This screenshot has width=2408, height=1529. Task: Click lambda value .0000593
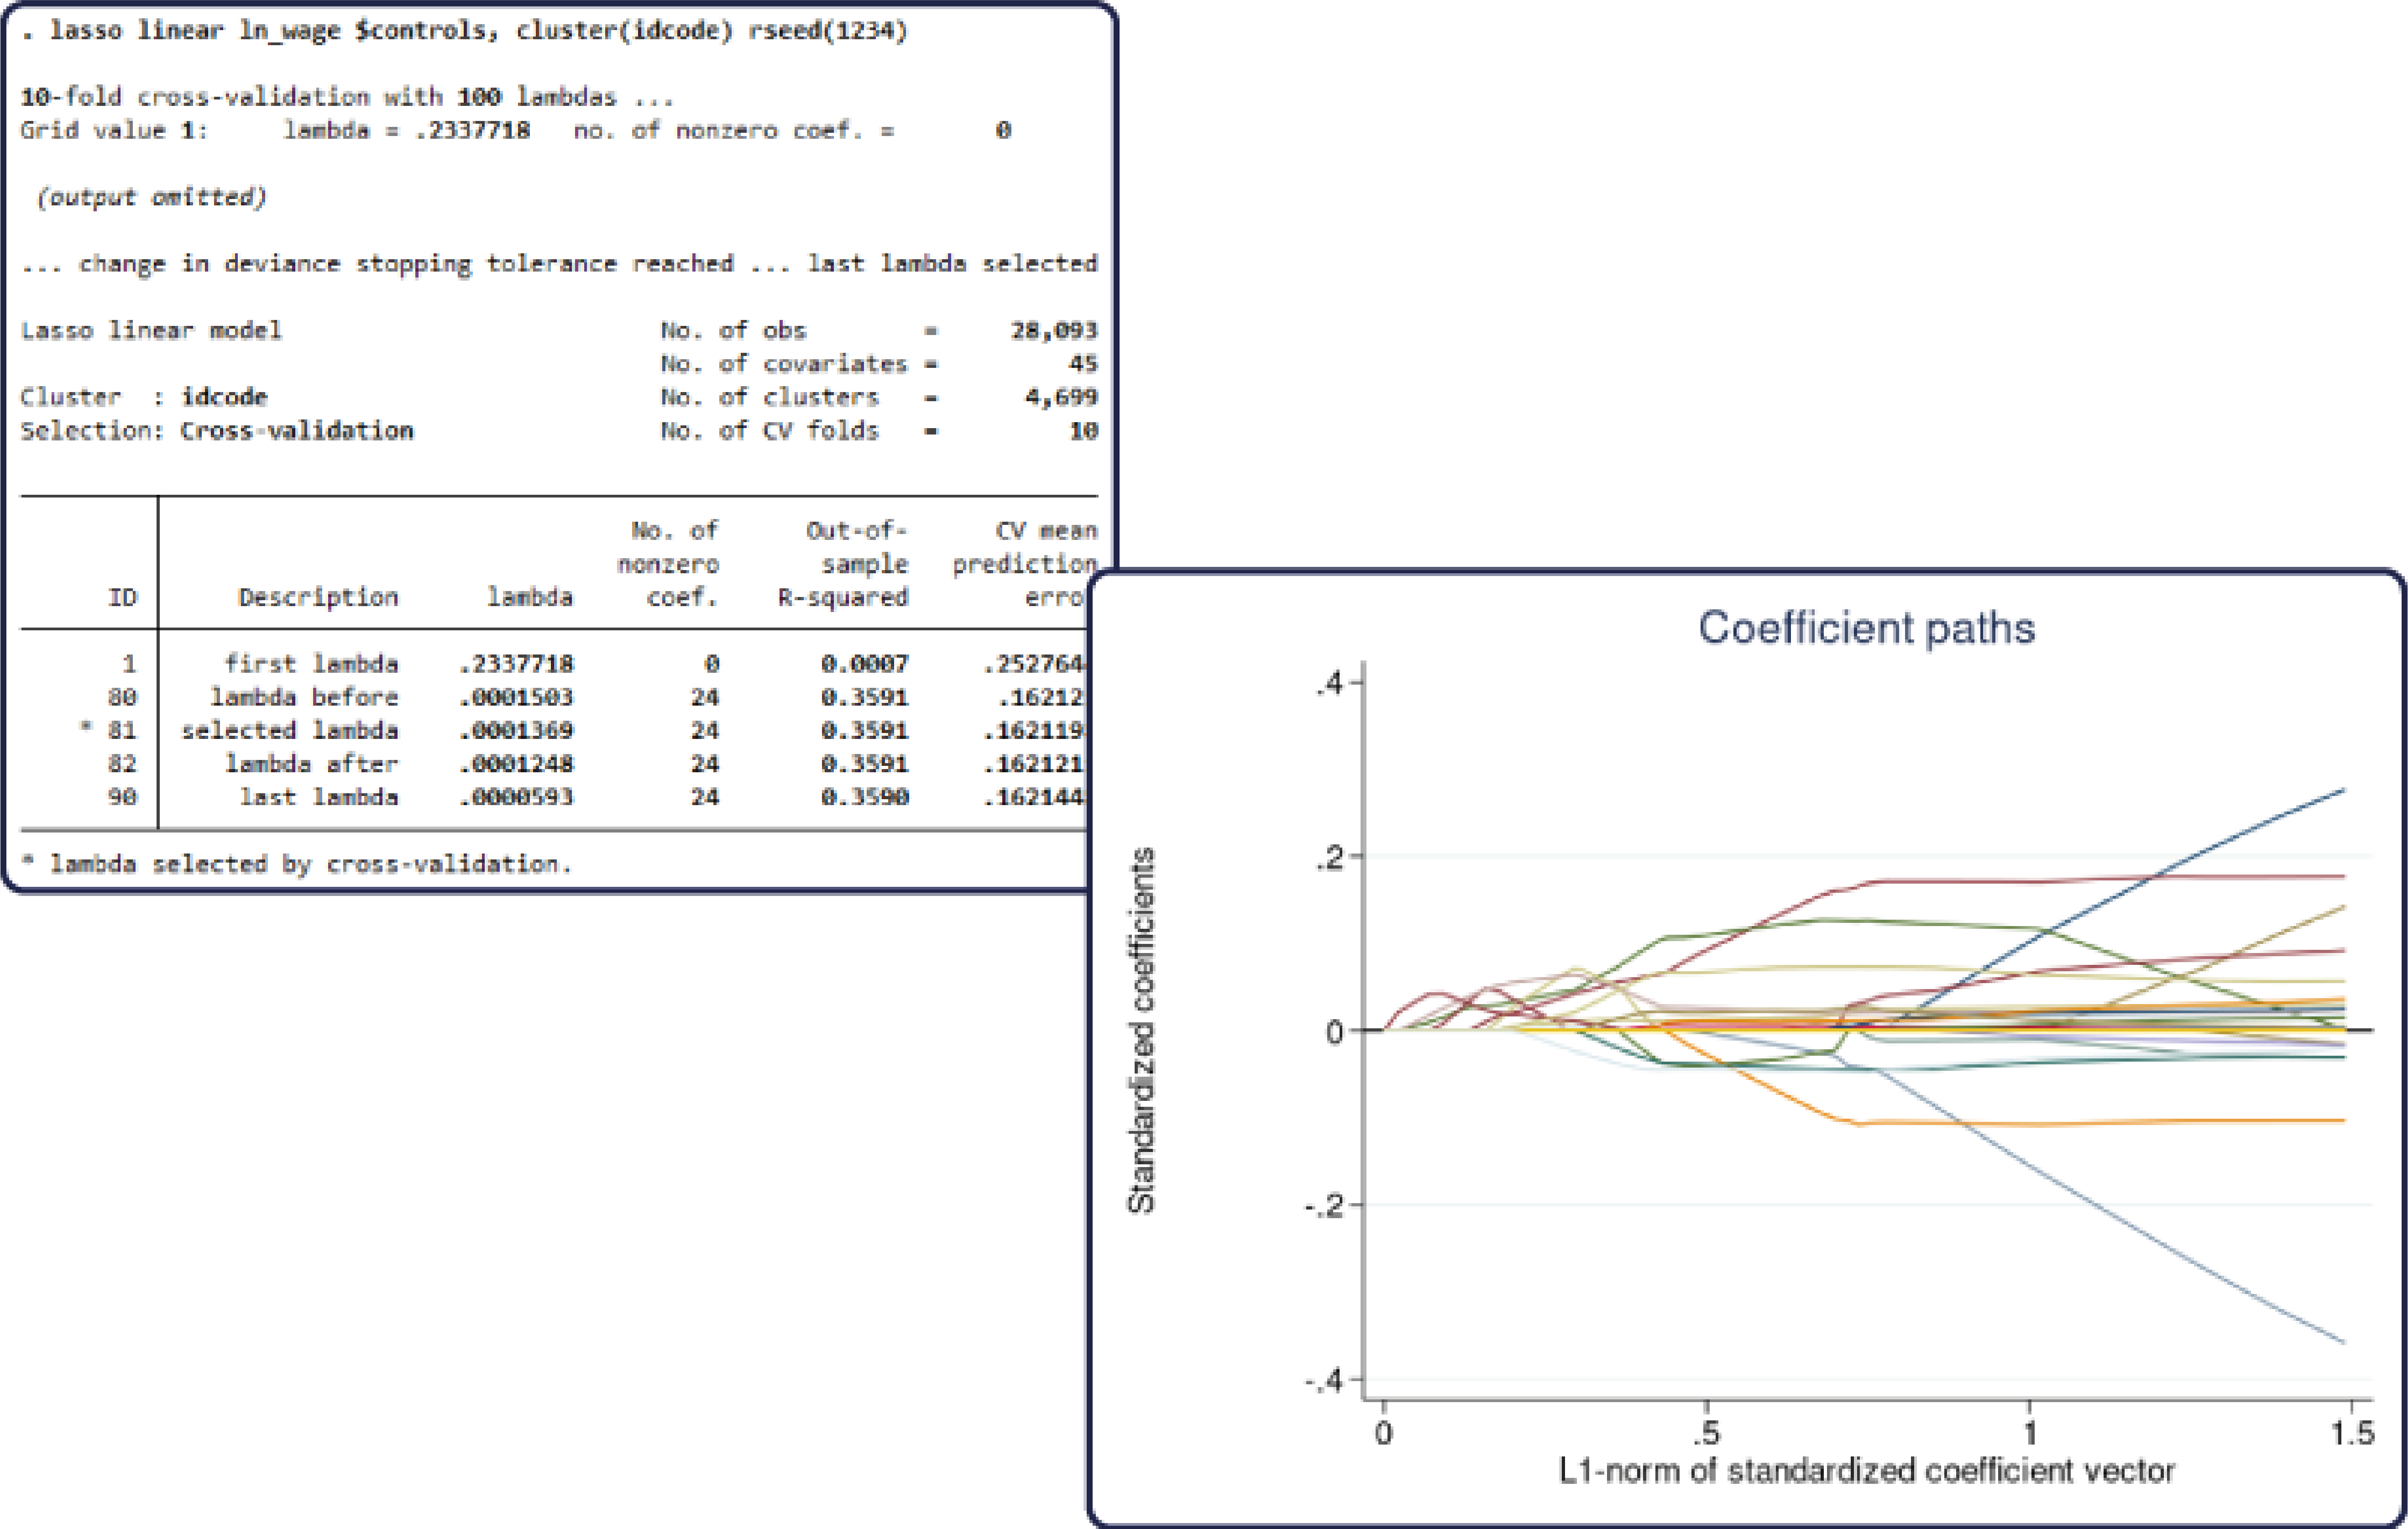(x=516, y=797)
